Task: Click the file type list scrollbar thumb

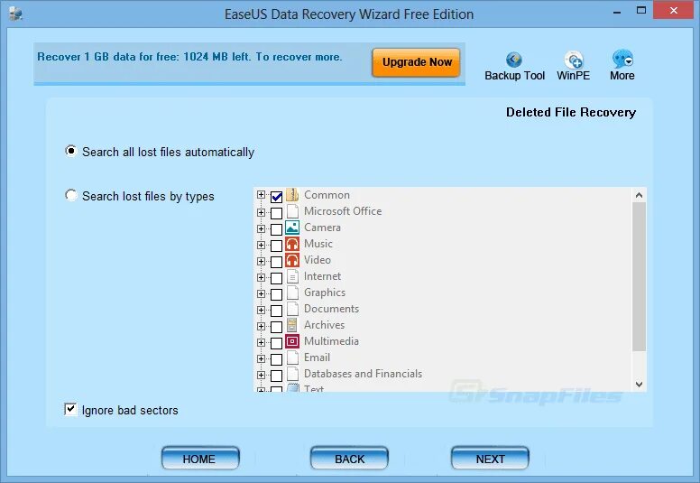Action: click(639, 276)
